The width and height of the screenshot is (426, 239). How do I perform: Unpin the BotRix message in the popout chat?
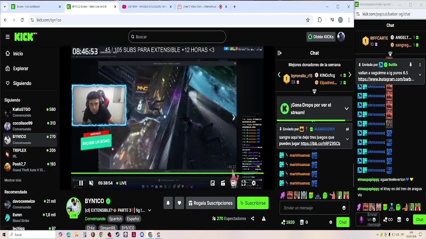click(x=410, y=65)
